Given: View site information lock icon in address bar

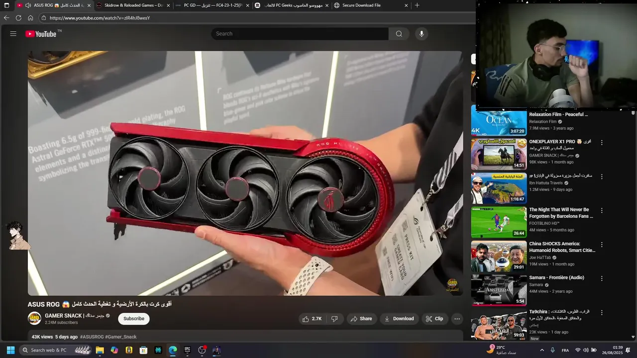Looking at the screenshot, I should click(44, 18).
